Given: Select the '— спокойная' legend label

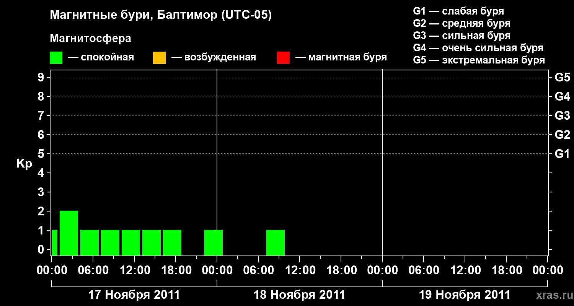Looking at the screenshot, I should pos(101,58).
